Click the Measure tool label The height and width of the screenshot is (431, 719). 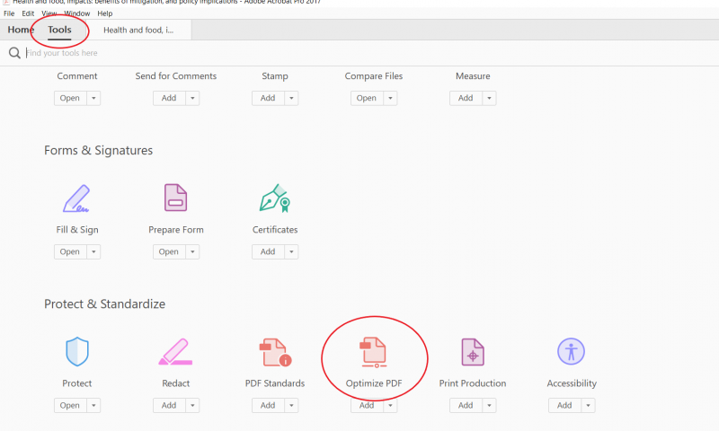click(473, 76)
